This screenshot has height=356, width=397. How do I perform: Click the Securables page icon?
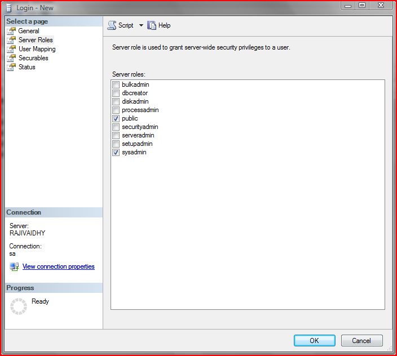11,58
